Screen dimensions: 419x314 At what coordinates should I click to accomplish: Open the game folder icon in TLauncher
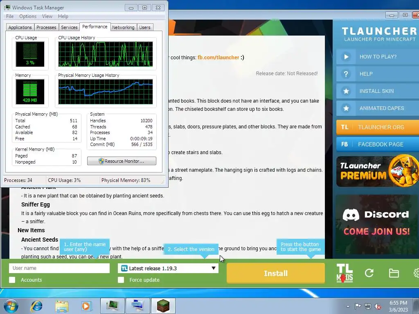[394, 273]
